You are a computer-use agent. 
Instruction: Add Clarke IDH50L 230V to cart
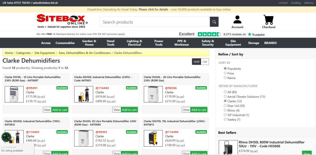(129, 110)
